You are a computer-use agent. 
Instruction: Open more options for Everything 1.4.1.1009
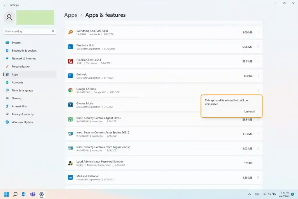258,32
